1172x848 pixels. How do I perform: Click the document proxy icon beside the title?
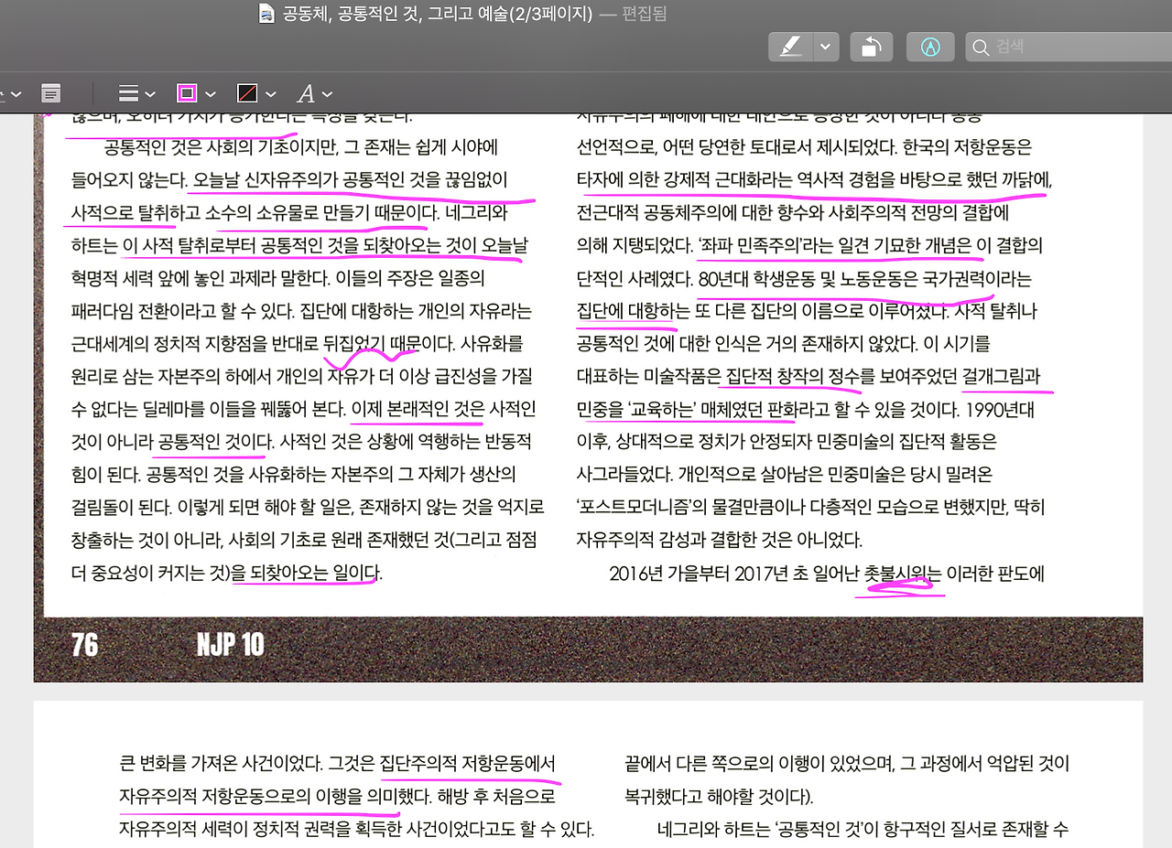coord(266,15)
